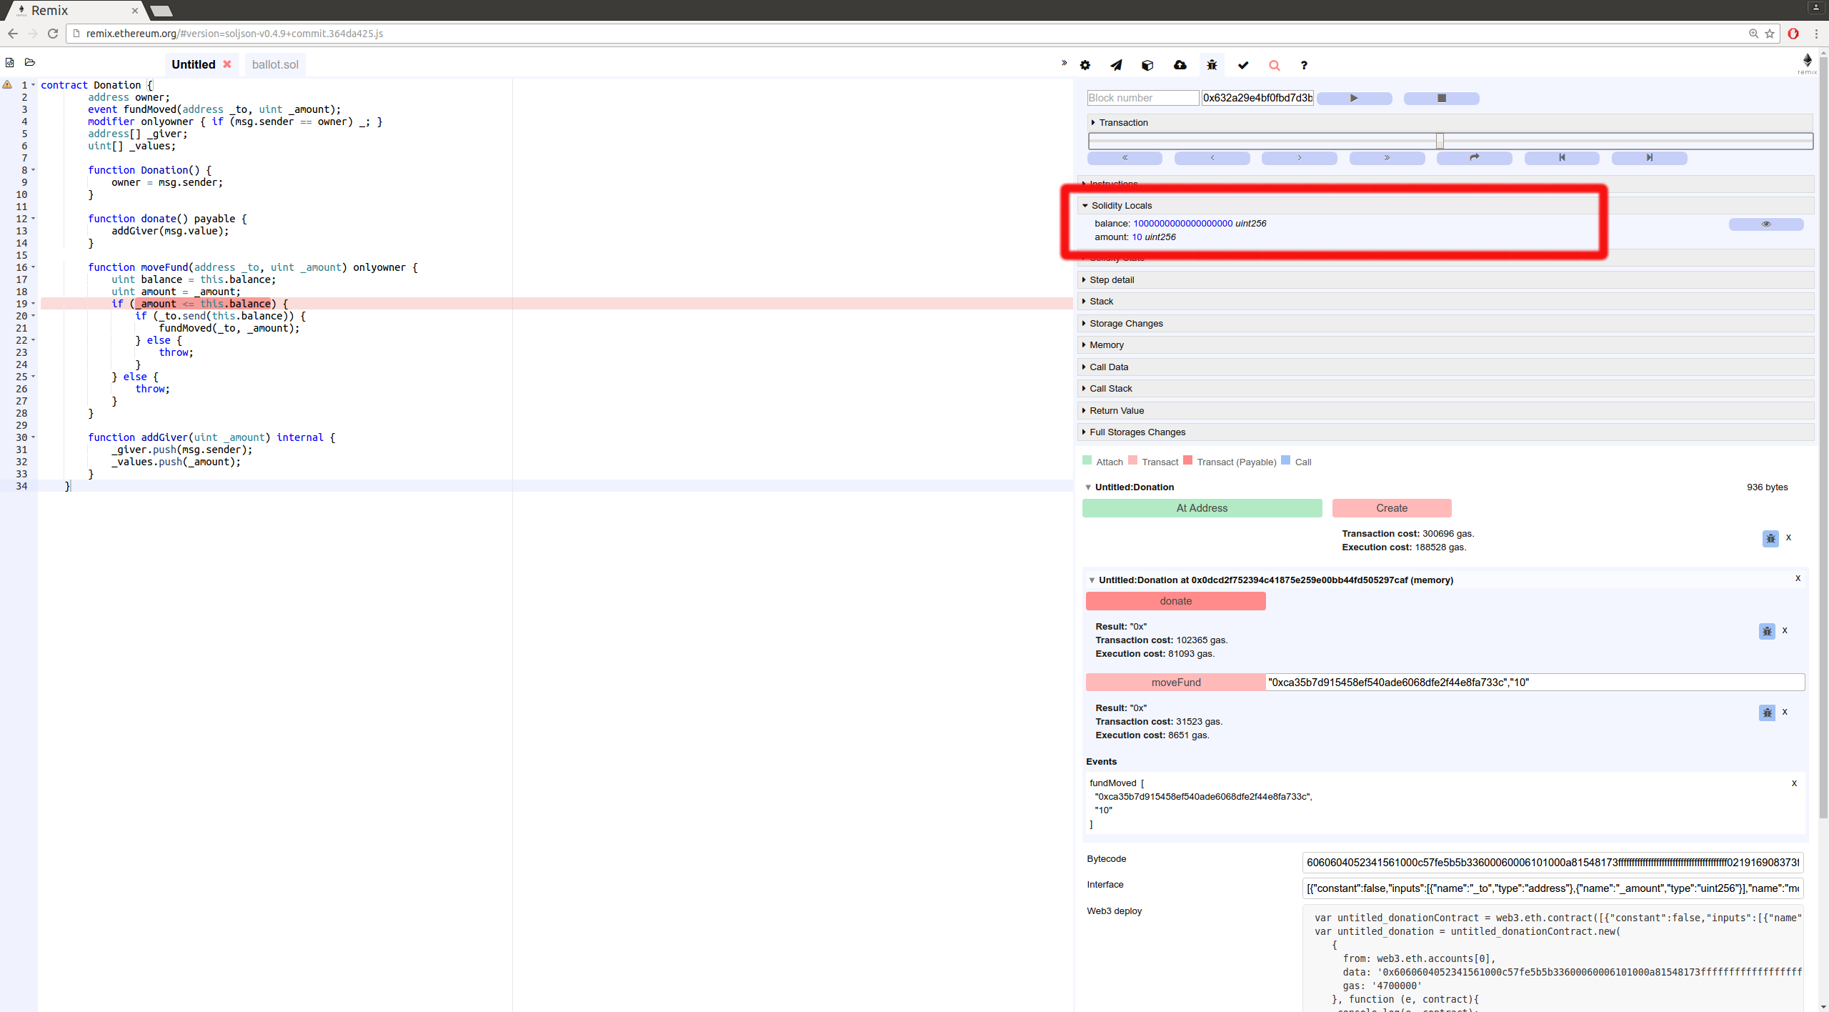Select the Untitled file tab
The image size is (1829, 1012).
[x=193, y=64]
